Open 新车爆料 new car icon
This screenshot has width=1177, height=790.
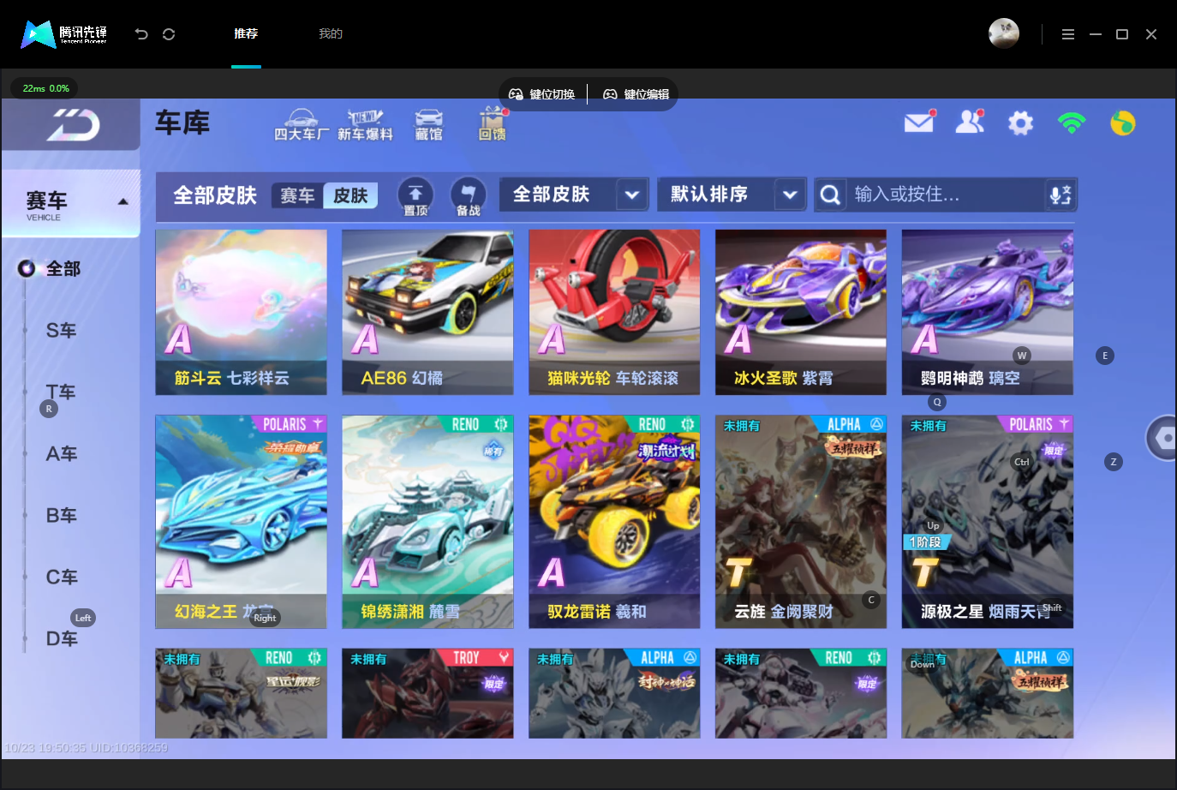365,125
